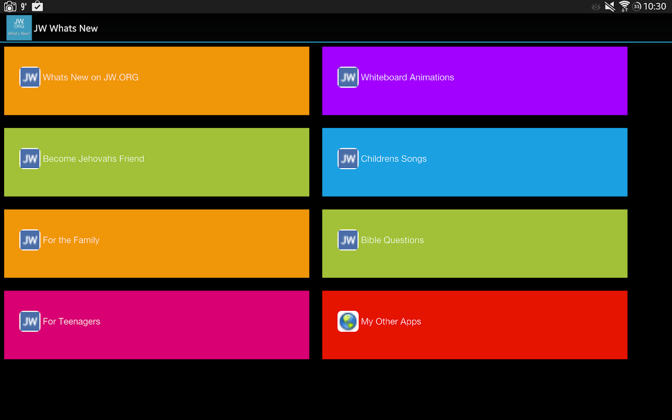This screenshot has height=420, width=672.
Task: Tap the camera screenshot icon in status bar
Action: pos(10,7)
